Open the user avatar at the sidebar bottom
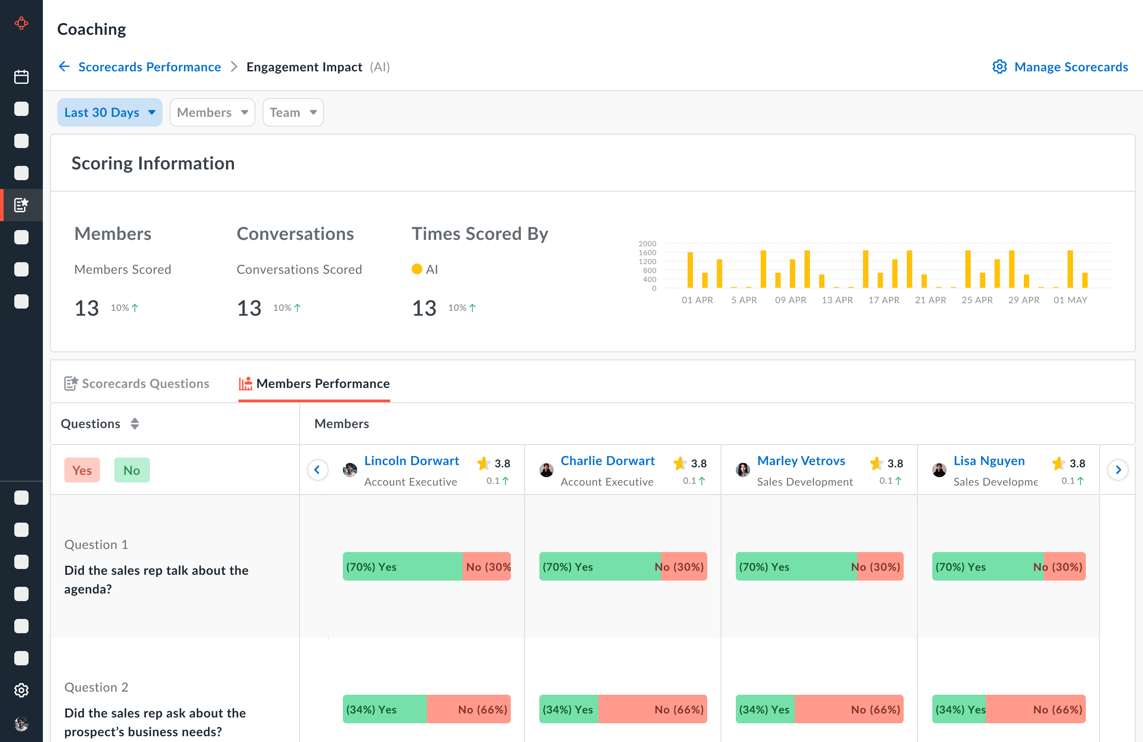Image resolution: width=1143 pixels, height=742 pixels. click(21, 723)
